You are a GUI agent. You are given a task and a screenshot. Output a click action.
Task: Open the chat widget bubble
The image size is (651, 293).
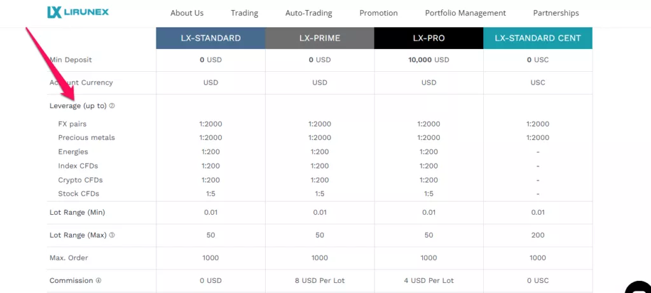(640, 288)
